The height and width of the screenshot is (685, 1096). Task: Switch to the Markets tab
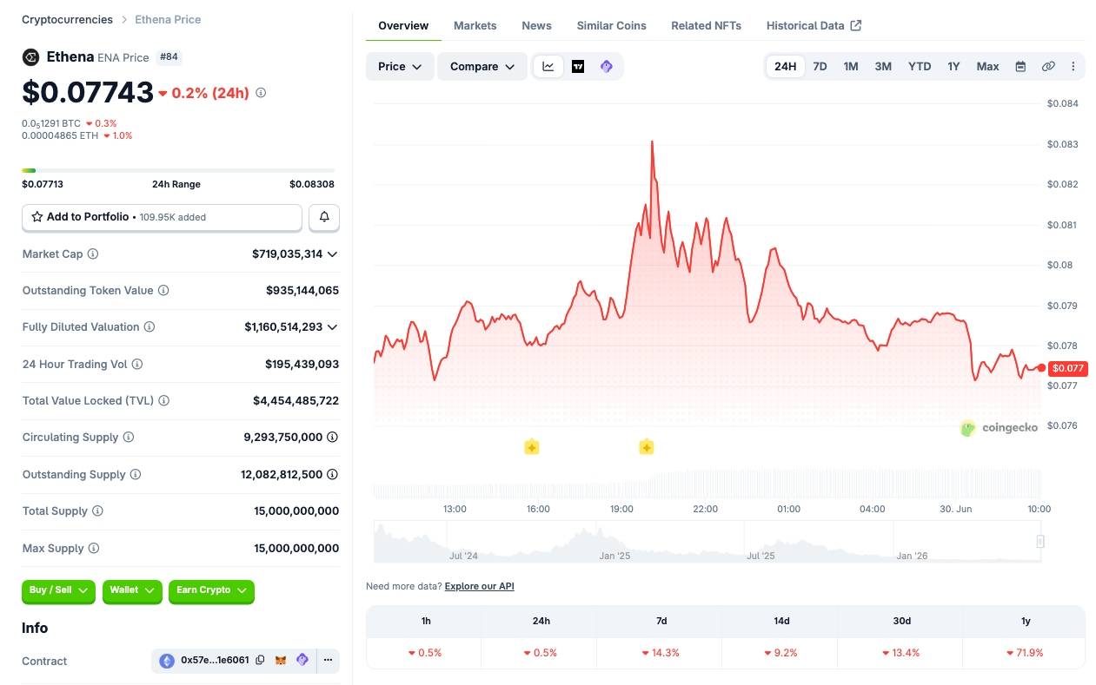click(x=475, y=25)
